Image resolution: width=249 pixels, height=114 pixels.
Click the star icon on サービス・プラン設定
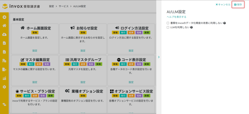(17, 91)
